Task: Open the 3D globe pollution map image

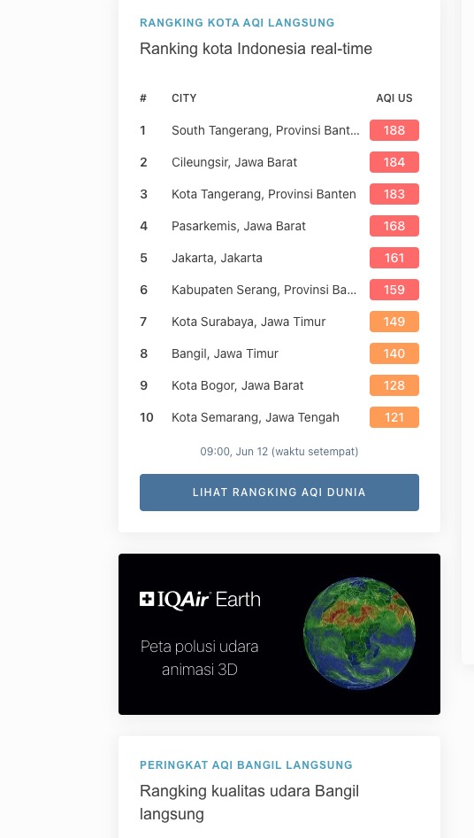Action: [359, 633]
